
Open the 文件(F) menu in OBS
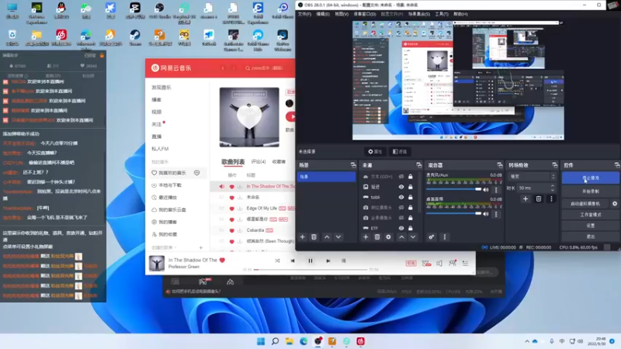[x=304, y=14]
